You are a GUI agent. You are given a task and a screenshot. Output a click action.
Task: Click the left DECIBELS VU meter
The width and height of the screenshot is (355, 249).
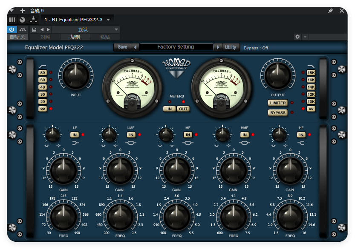[x=132, y=88]
